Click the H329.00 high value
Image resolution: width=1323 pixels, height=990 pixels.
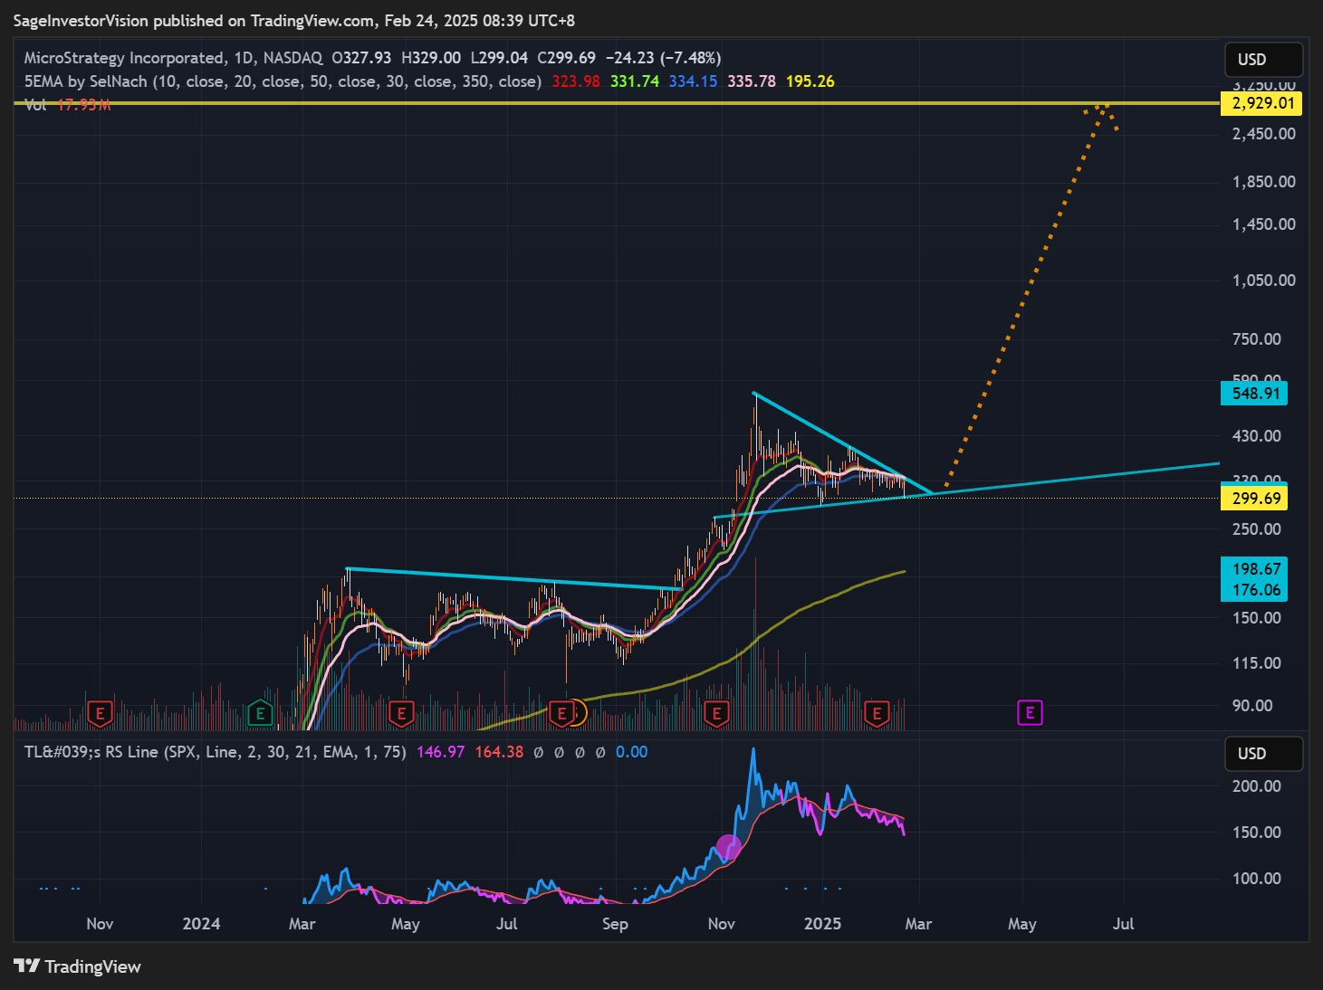tap(431, 58)
